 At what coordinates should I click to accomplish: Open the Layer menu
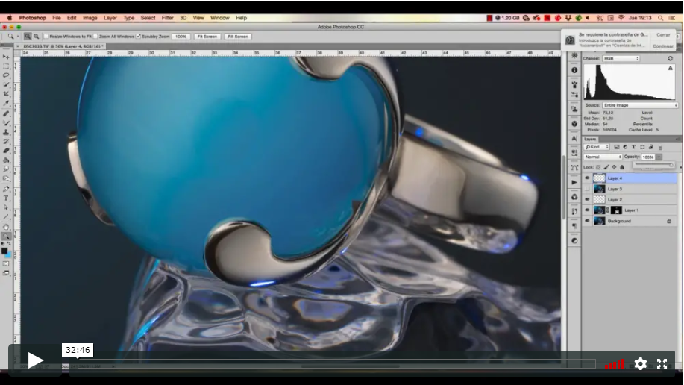(x=110, y=18)
